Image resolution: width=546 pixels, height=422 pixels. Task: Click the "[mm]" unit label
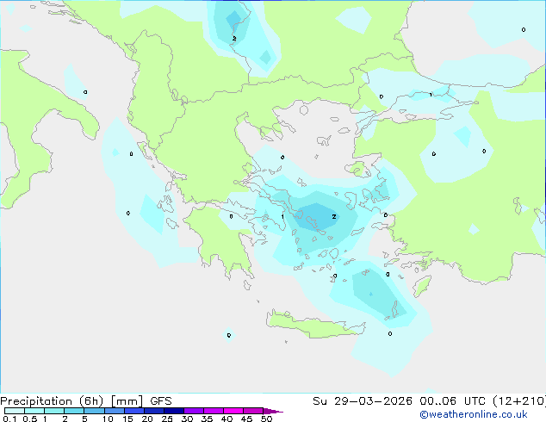click(x=127, y=401)
